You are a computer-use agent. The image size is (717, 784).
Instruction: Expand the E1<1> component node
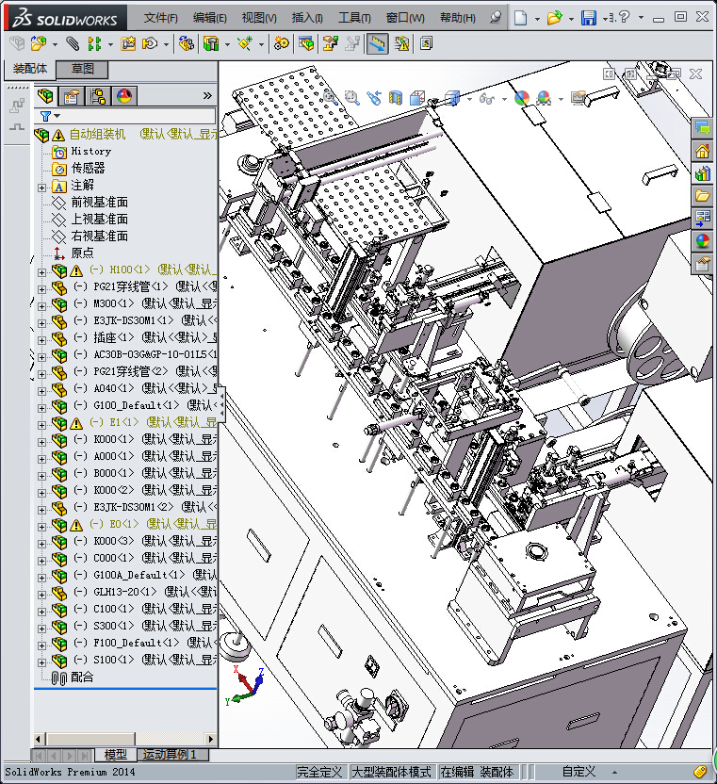click(x=42, y=426)
